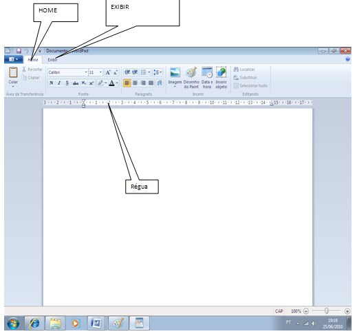Increase paragraph indent
The width and height of the screenshot is (357, 336).
(135, 72)
